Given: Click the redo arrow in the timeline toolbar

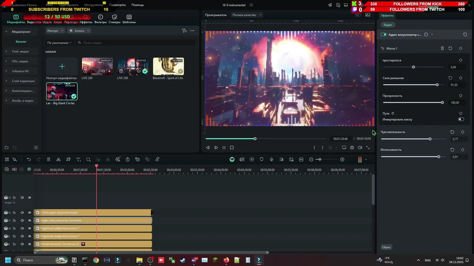Looking at the screenshot, I should (x=39, y=160).
